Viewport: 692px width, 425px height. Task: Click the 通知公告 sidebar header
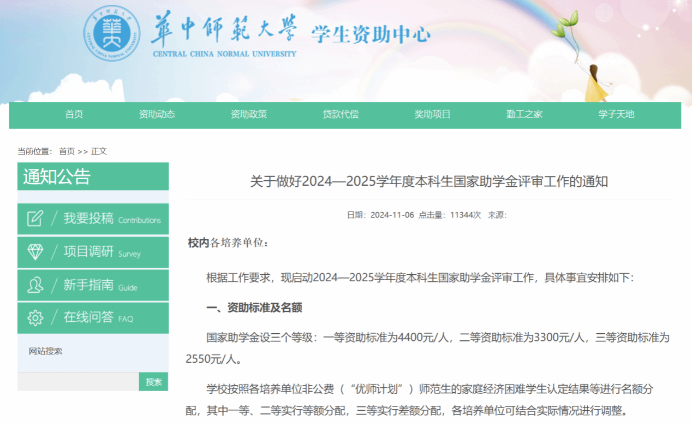click(x=57, y=177)
